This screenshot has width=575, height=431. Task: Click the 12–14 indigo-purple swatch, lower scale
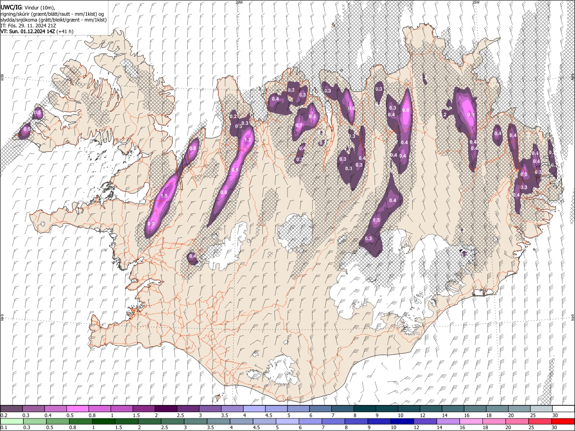click(x=425, y=422)
